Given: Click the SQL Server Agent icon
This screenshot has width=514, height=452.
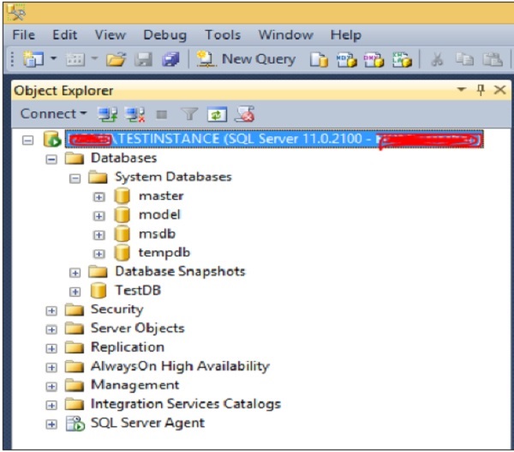Looking at the screenshot, I should (75, 424).
